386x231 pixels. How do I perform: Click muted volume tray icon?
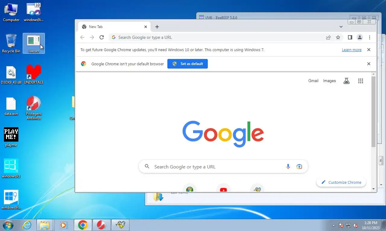tap(356, 225)
